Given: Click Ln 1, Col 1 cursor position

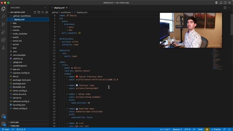Looking at the screenshot, I should point(165,130).
